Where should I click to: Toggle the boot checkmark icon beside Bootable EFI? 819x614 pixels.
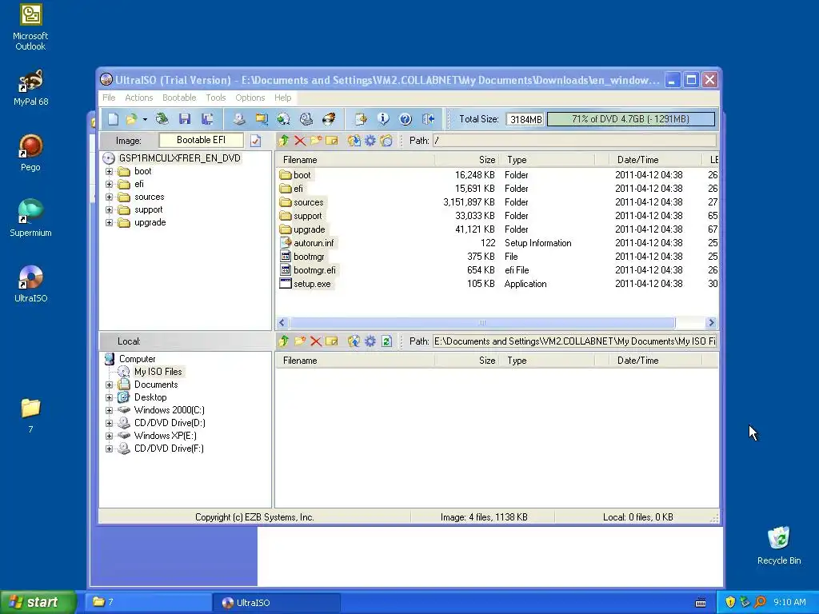(255, 141)
